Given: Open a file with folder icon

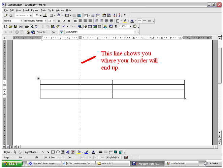Looking at the screenshot, I should coord(10,27).
